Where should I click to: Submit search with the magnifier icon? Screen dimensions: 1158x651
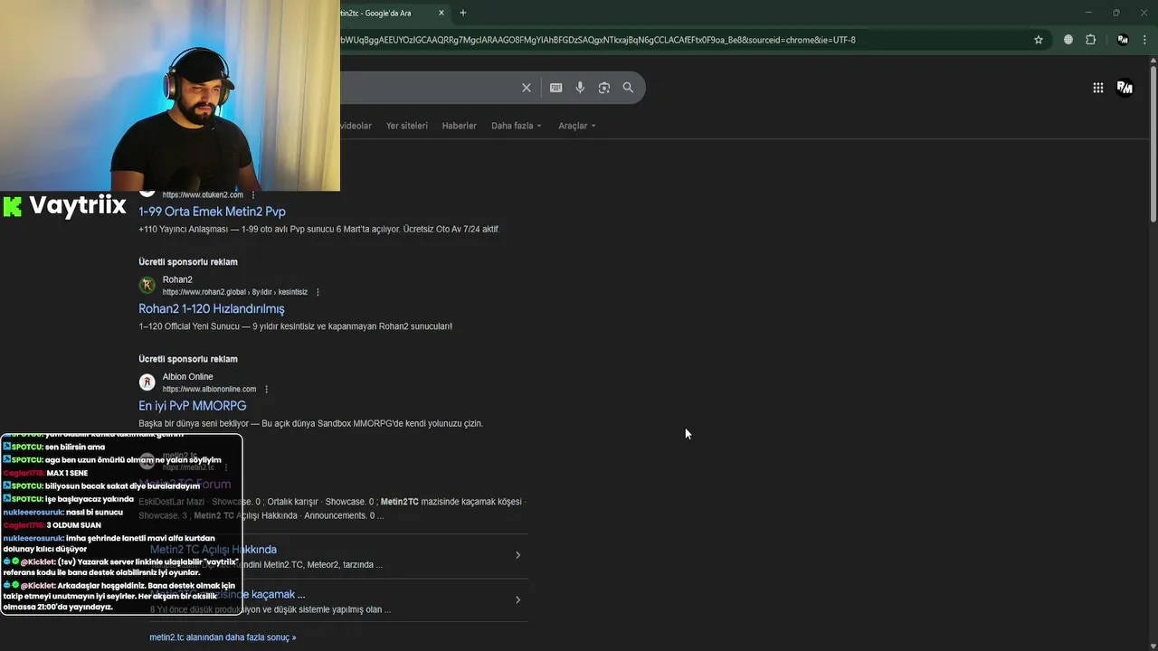[628, 88]
